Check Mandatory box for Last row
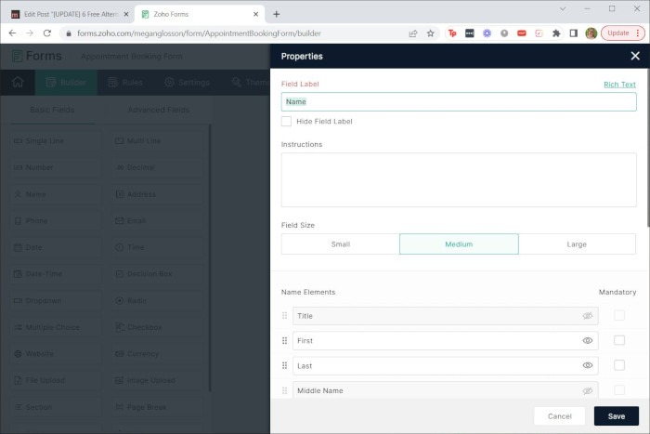Screen dimensions: 650x434 click(x=619, y=365)
